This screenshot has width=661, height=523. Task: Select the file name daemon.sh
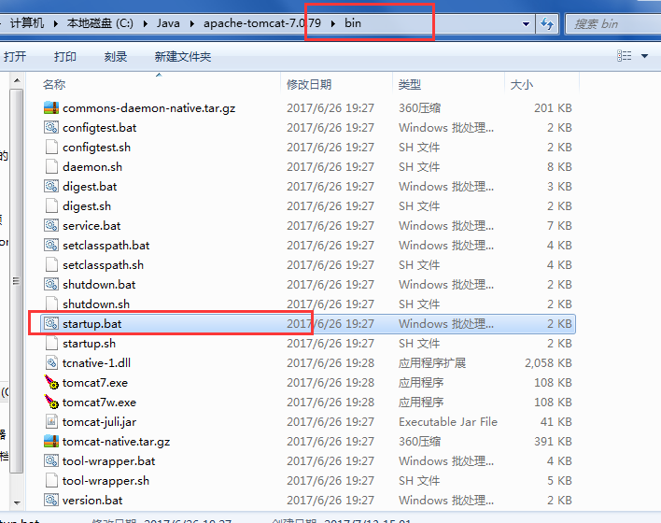92,167
